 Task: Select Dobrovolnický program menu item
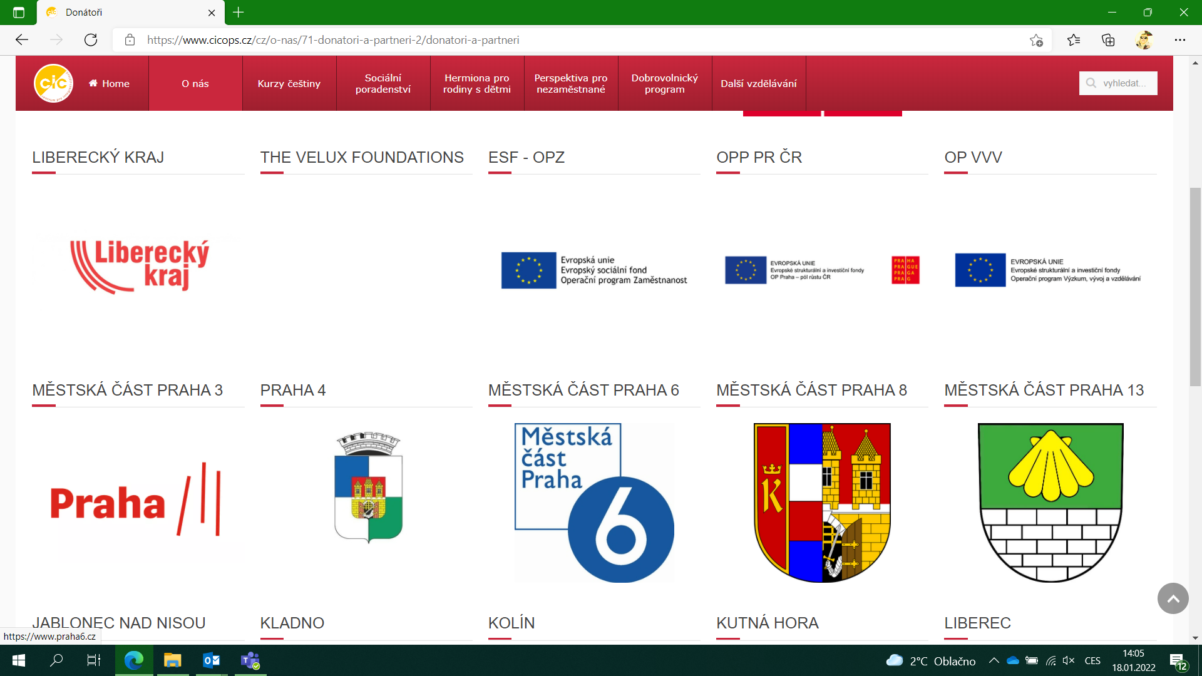665,83
